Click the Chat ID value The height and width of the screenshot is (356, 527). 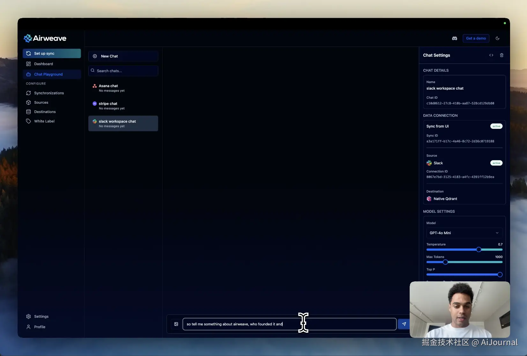[x=460, y=103]
